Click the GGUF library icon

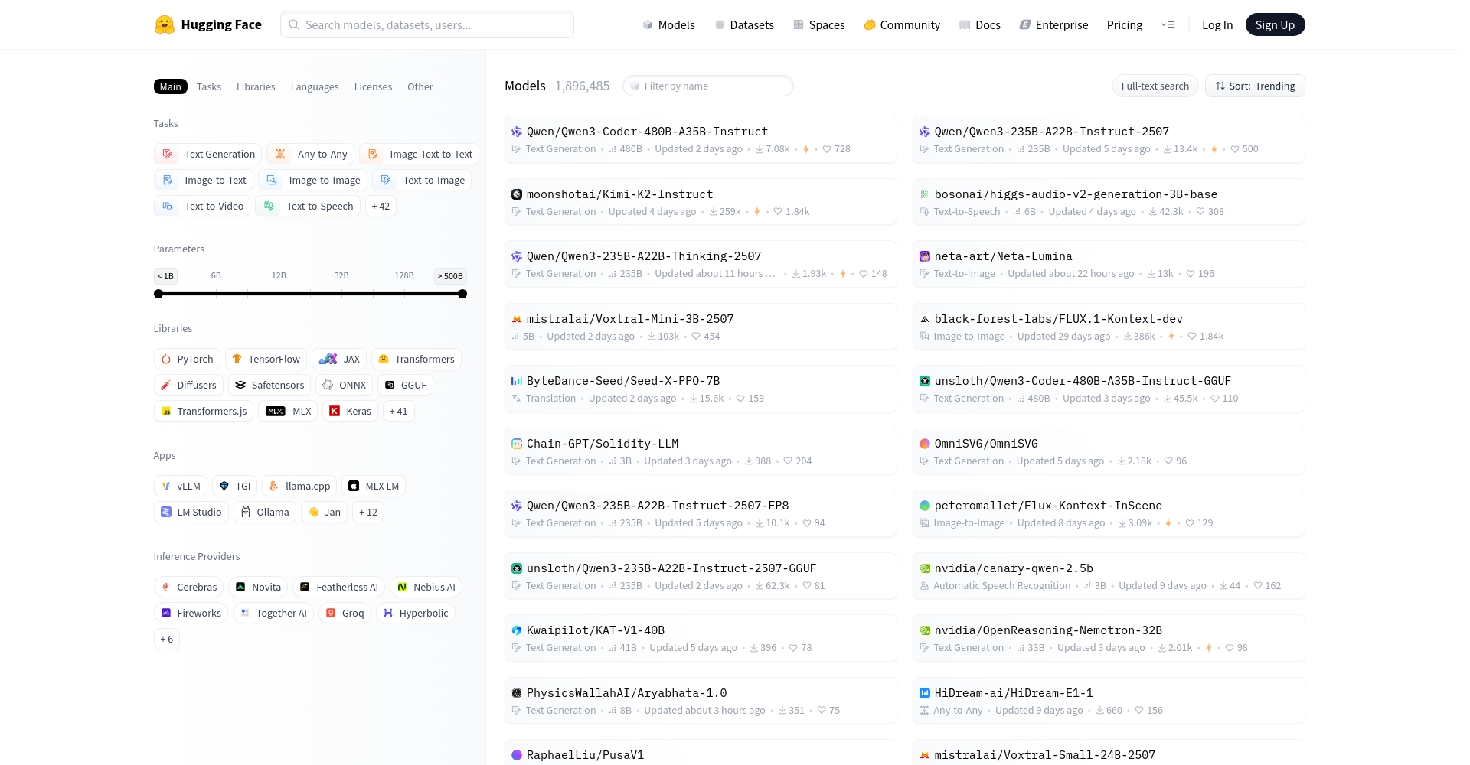(390, 385)
